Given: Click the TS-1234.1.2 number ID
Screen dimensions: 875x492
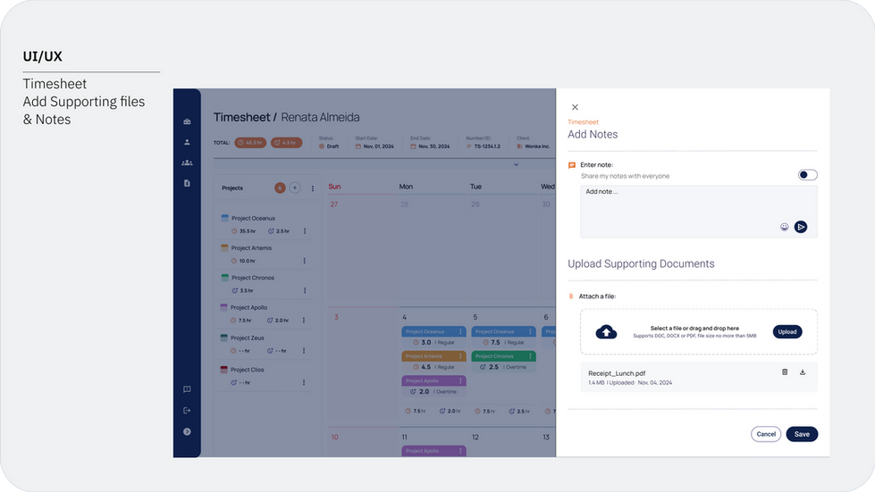Looking at the screenshot, I should click(487, 146).
